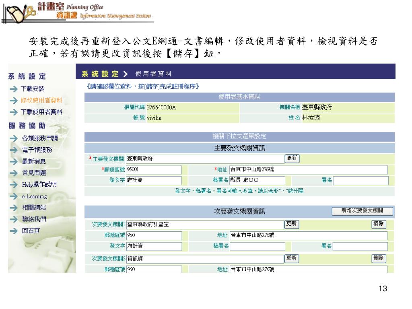Click the main agency 地址 field
The image size is (412, 309).
309,170
